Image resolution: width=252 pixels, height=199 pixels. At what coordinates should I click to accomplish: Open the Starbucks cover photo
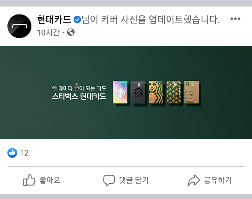[126, 92]
